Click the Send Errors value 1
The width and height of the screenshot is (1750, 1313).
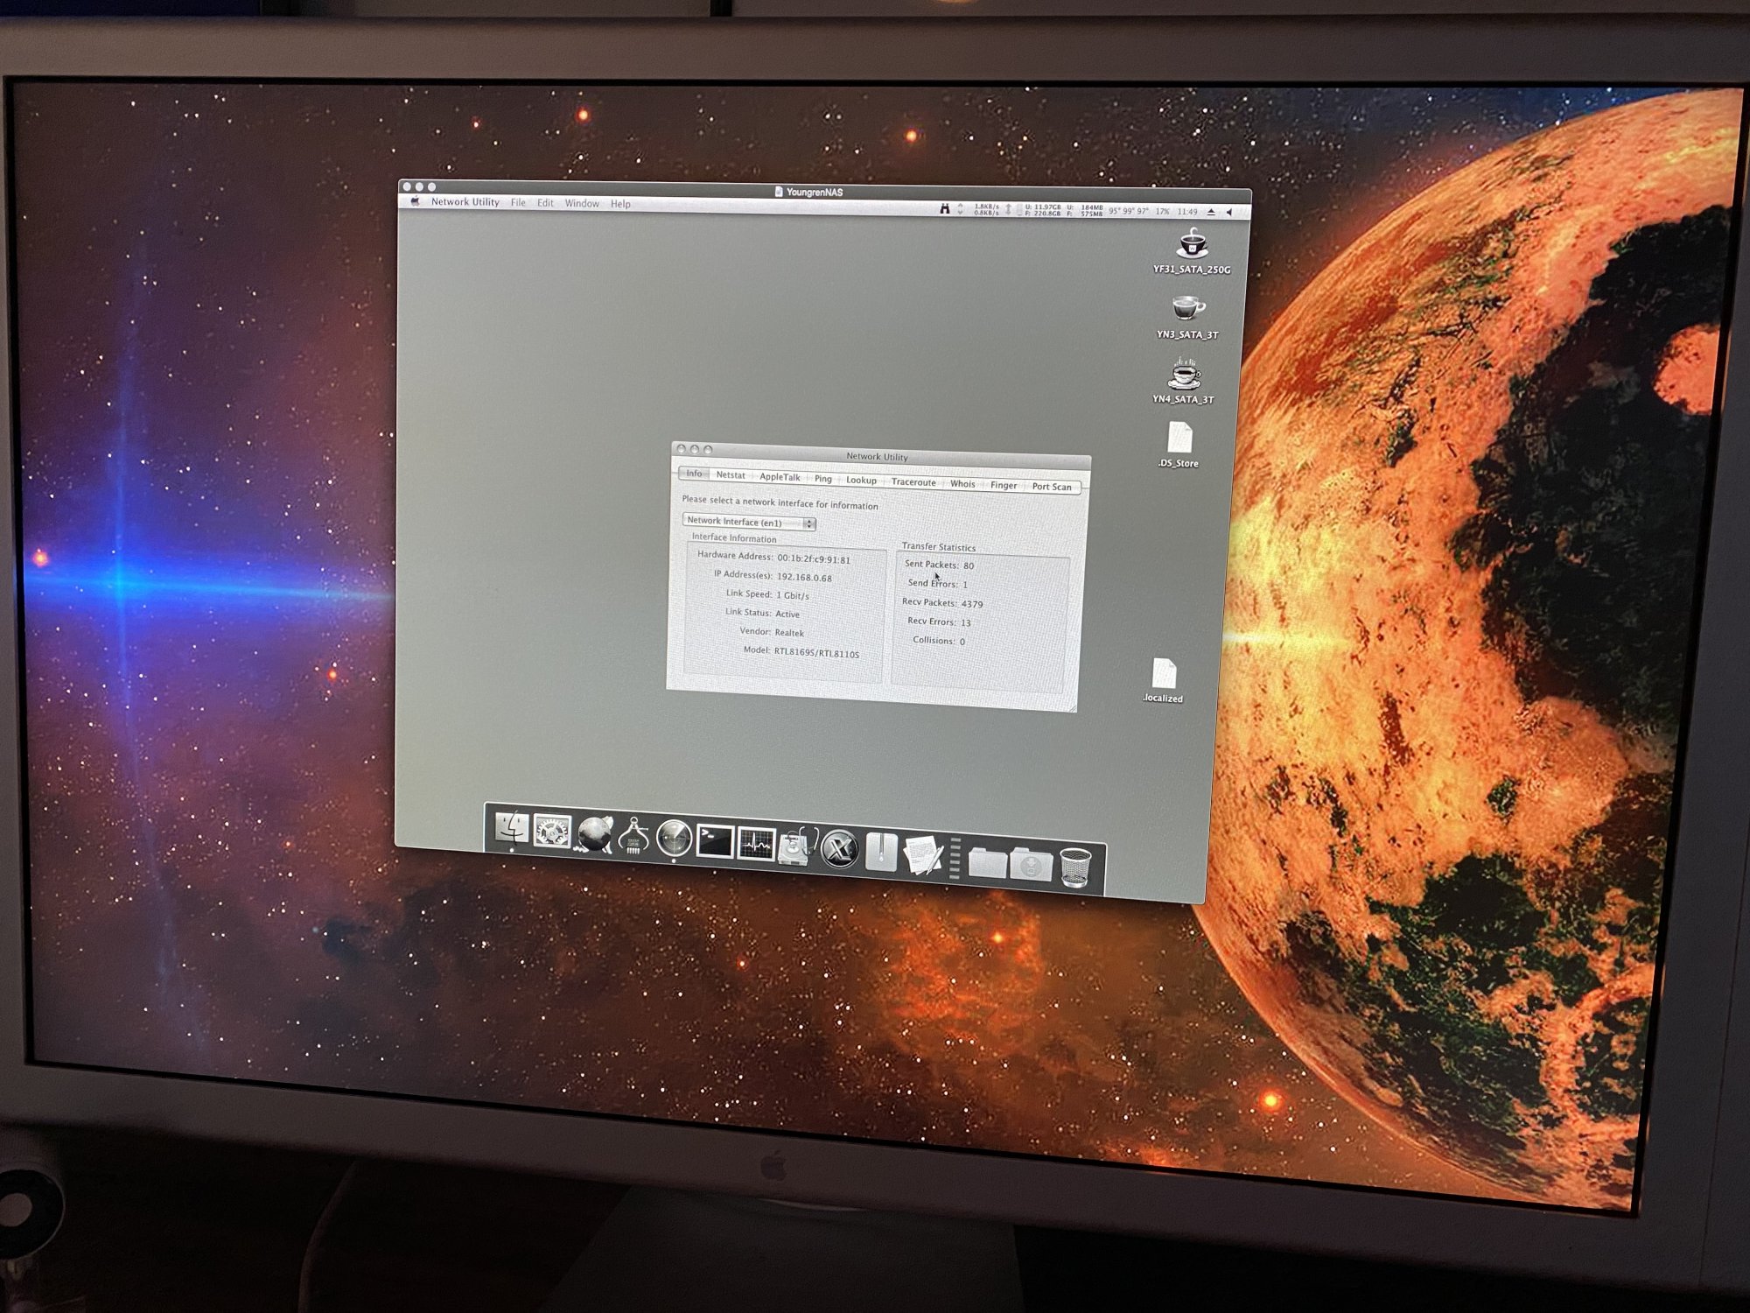(964, 585)
